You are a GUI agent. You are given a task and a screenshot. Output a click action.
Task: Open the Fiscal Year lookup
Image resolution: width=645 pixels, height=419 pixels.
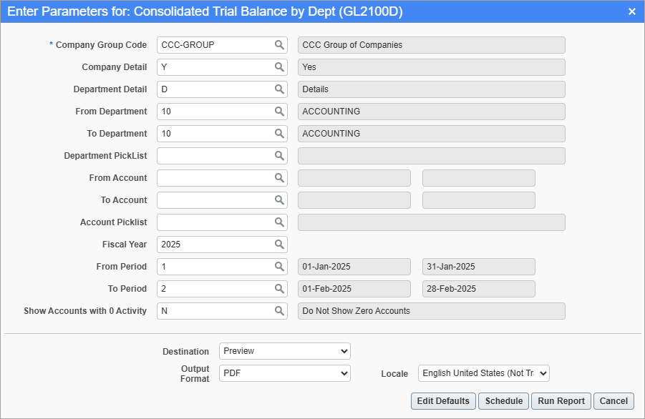point(278,244)
